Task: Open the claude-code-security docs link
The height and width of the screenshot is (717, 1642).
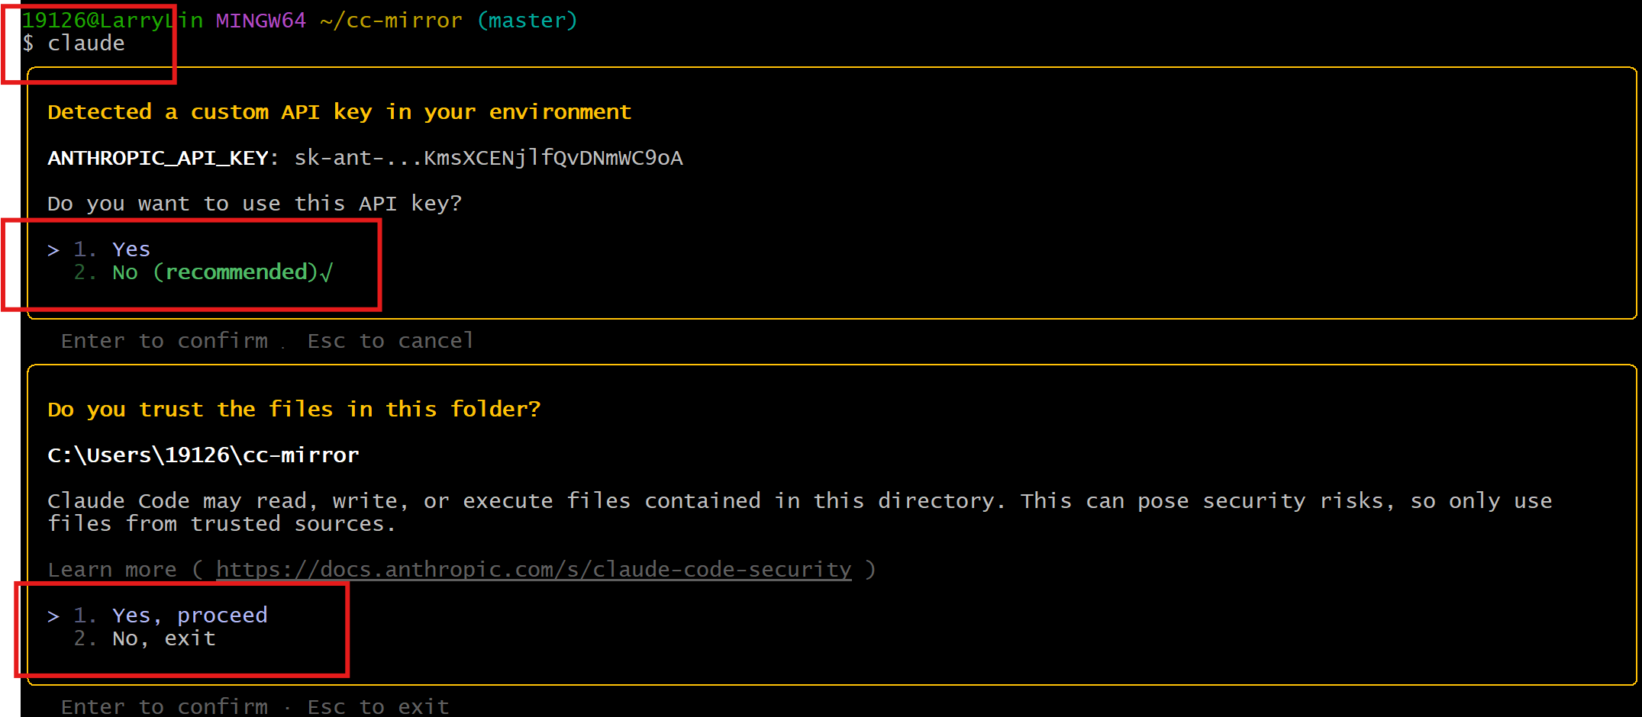Action: pos(534,570)
